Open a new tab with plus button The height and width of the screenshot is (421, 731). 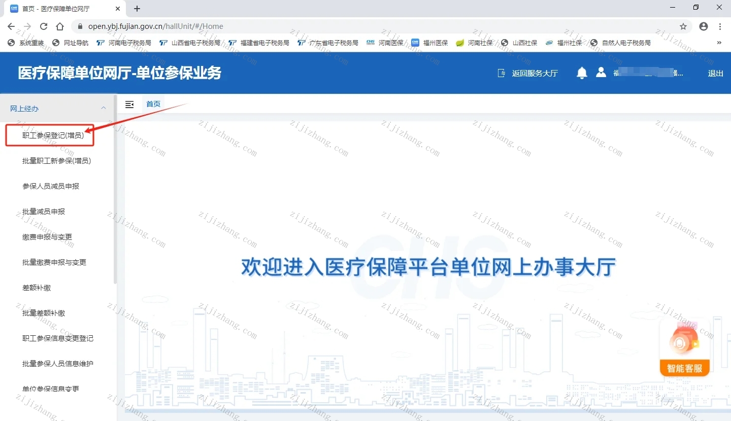point(137,9)
